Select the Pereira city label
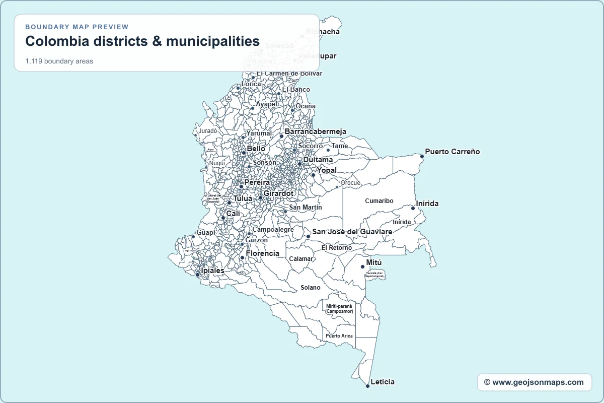This screenshot has height=403, width=604. pos(257,182)
